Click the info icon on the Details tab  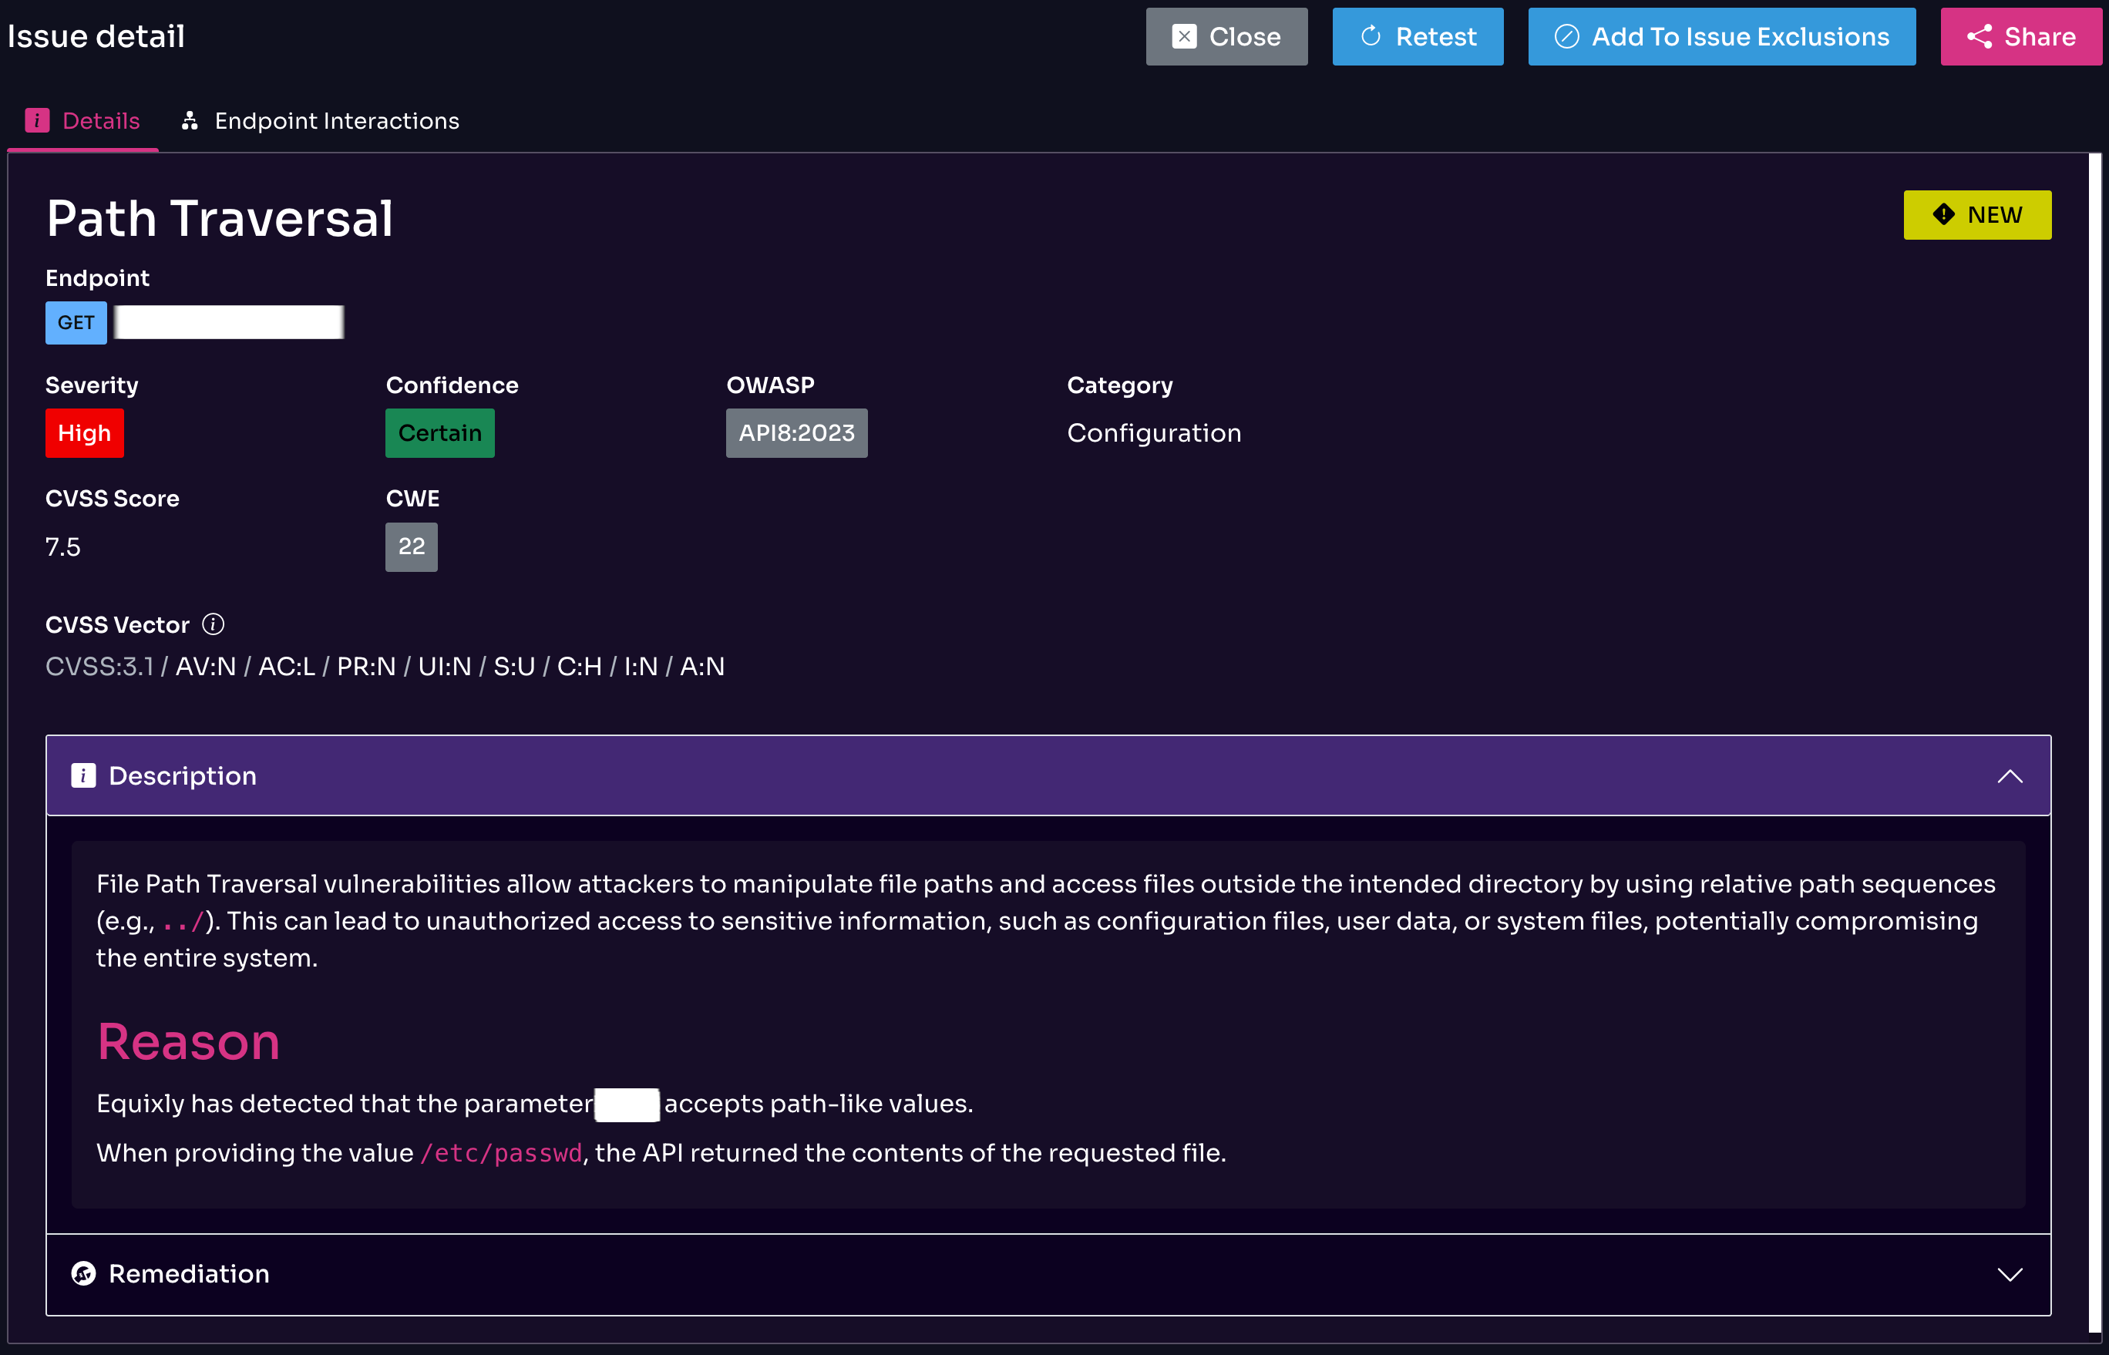point(37,120)
